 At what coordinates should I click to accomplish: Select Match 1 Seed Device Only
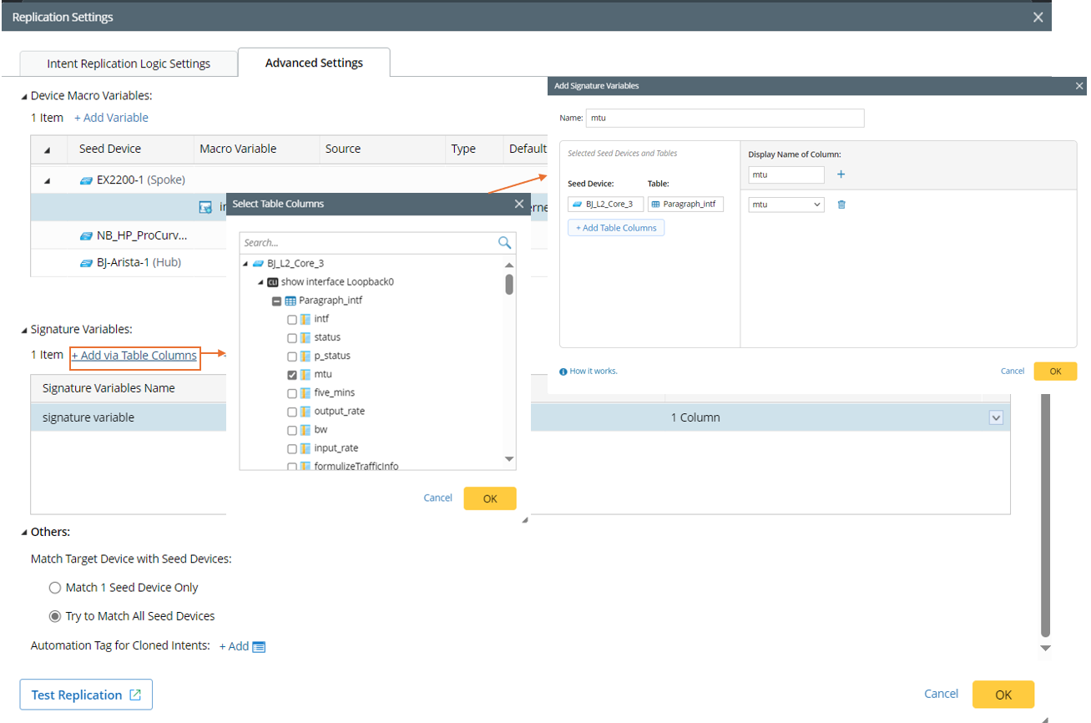(x=55, y=588)
